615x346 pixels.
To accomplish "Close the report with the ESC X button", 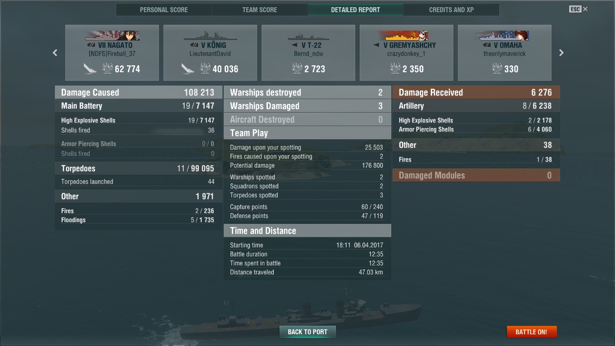I will point(579,9).
